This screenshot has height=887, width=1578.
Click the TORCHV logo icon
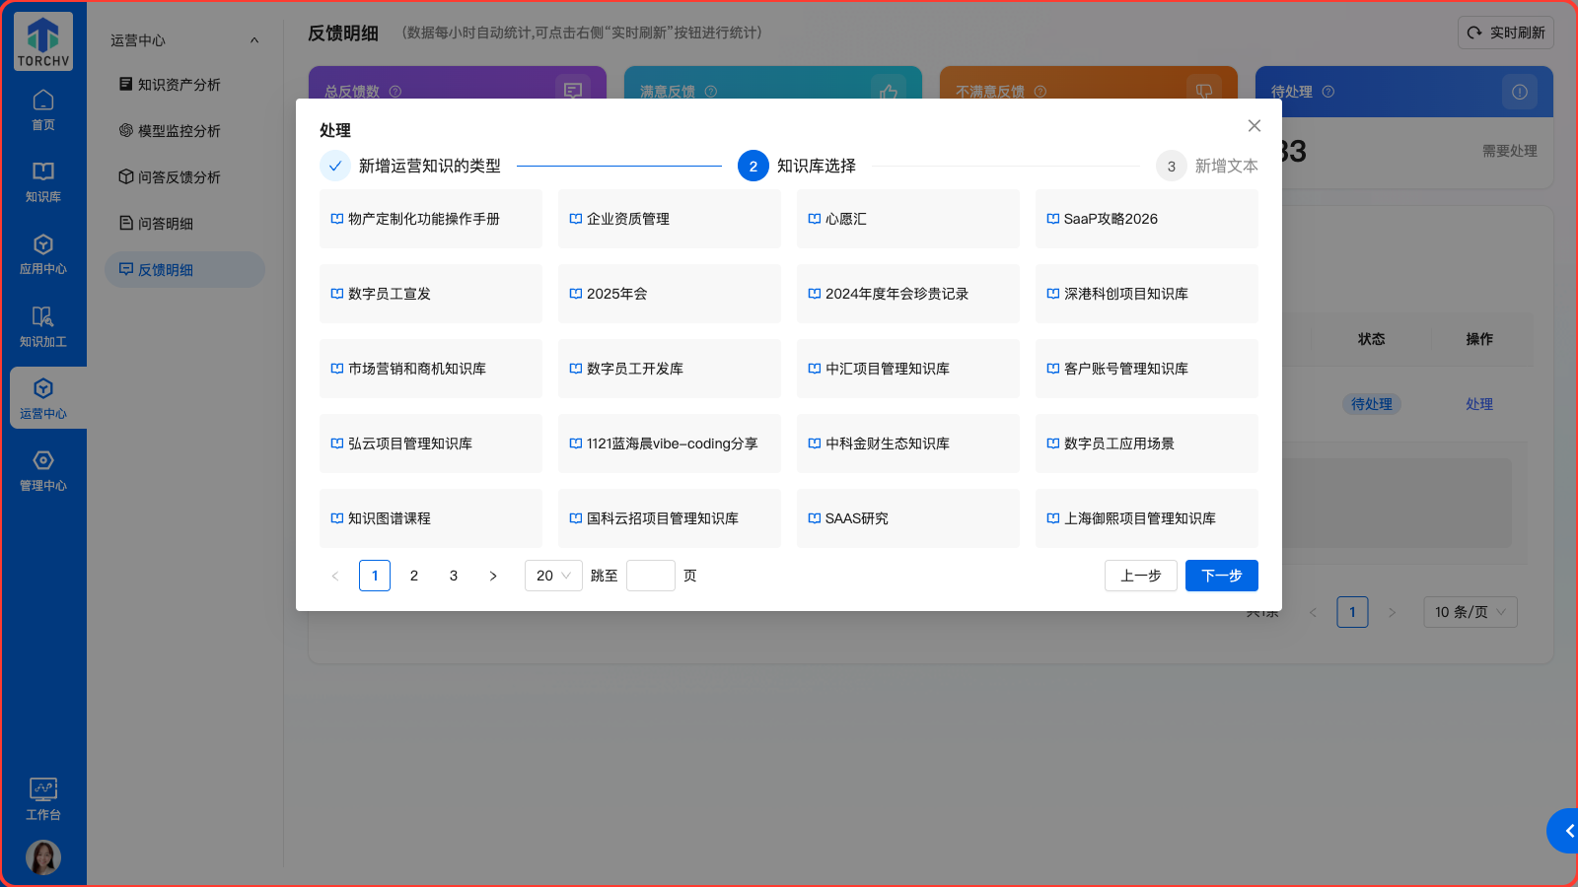click(x=43, y=41)
